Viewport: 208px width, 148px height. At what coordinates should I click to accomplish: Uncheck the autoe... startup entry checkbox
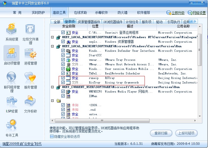pos(63,114)
